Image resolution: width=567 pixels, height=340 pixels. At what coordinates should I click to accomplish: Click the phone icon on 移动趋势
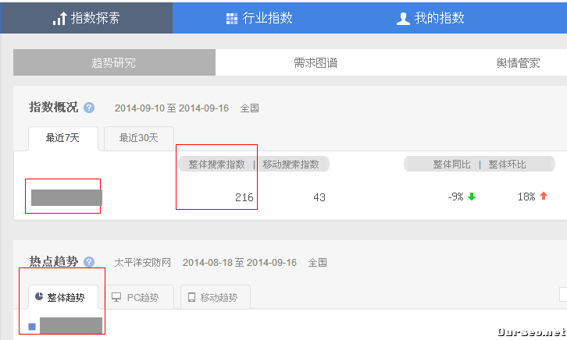click(191, 297)
